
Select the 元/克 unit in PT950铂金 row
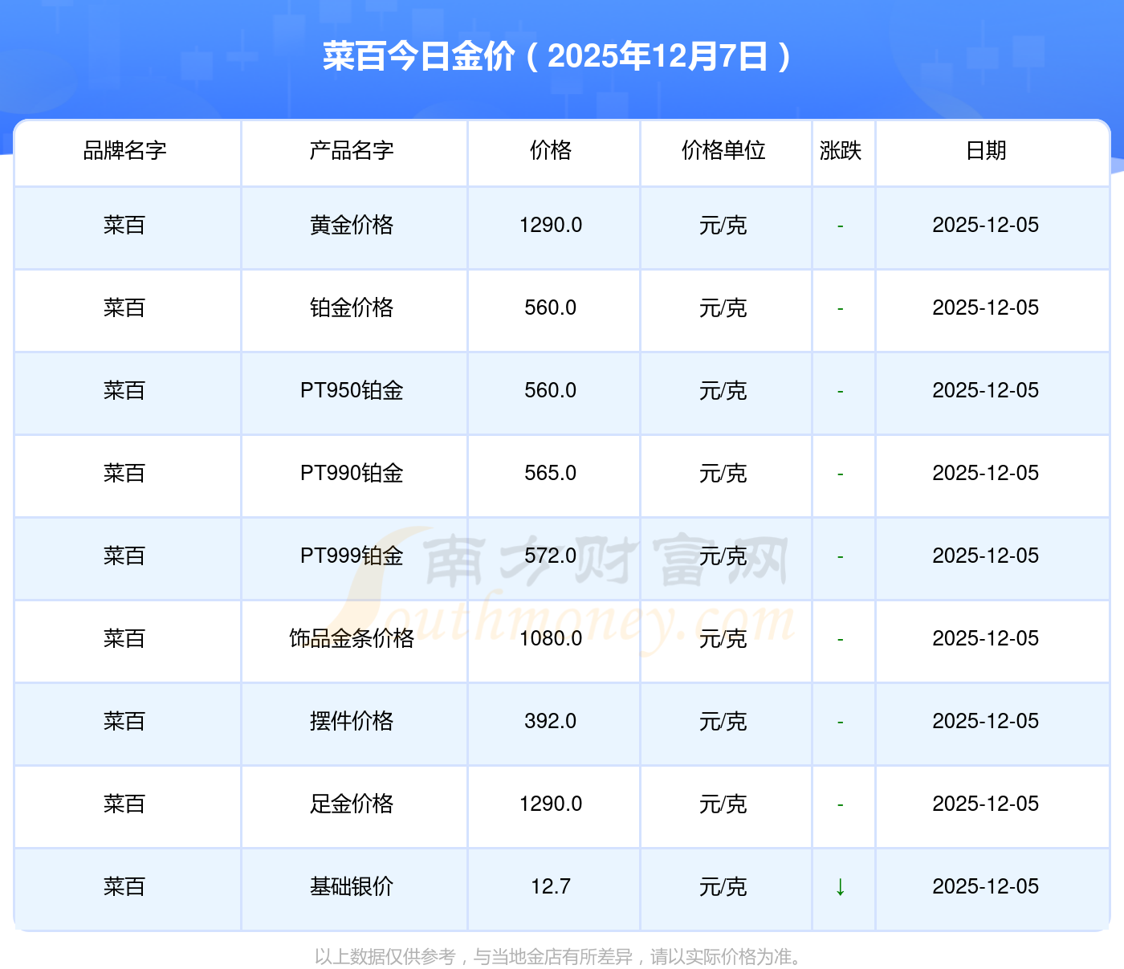(723, 390)
